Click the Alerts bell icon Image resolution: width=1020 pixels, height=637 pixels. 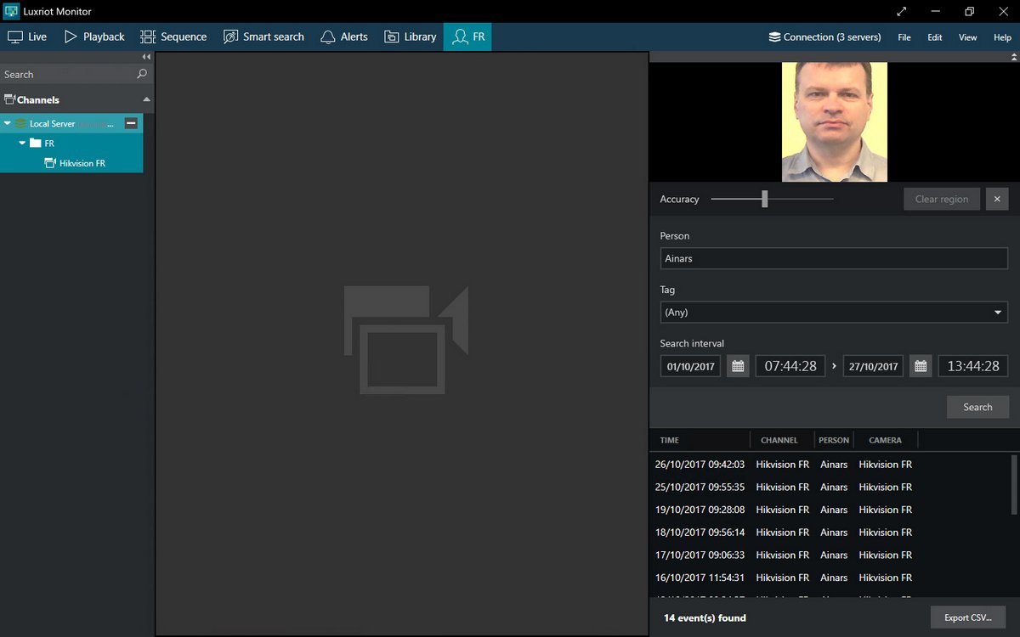tap(328, 37)
